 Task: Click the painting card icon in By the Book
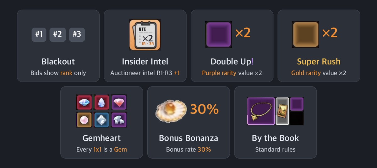[x=282, y=111]
